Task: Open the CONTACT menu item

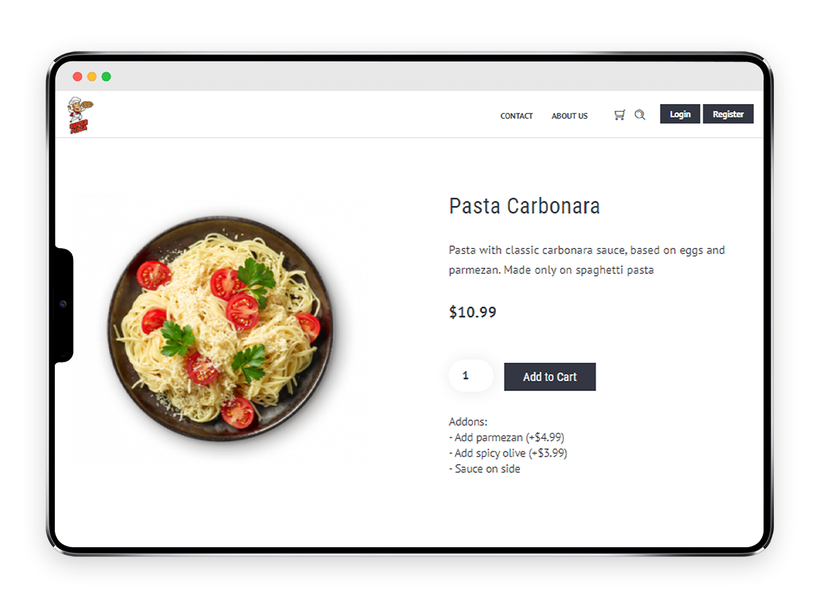Action: tap(516, 116)
